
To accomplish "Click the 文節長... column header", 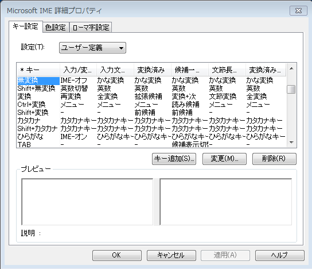I will pos(227,70).
